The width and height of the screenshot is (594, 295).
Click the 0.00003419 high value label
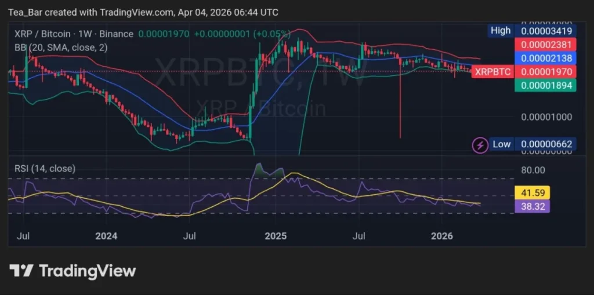pyautogui.click(x=545, y=31)
